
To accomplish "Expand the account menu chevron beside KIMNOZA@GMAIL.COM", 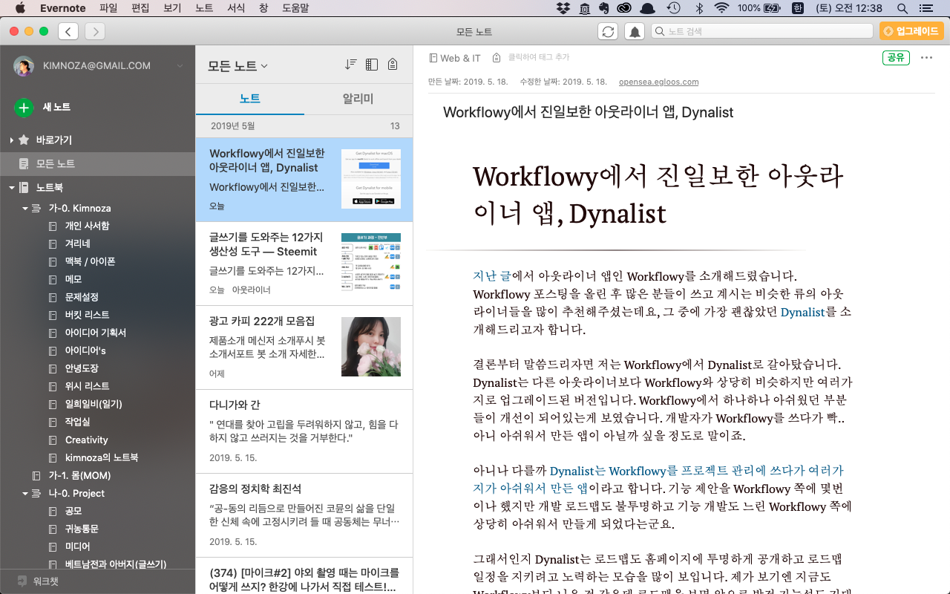I will [180, 66].
